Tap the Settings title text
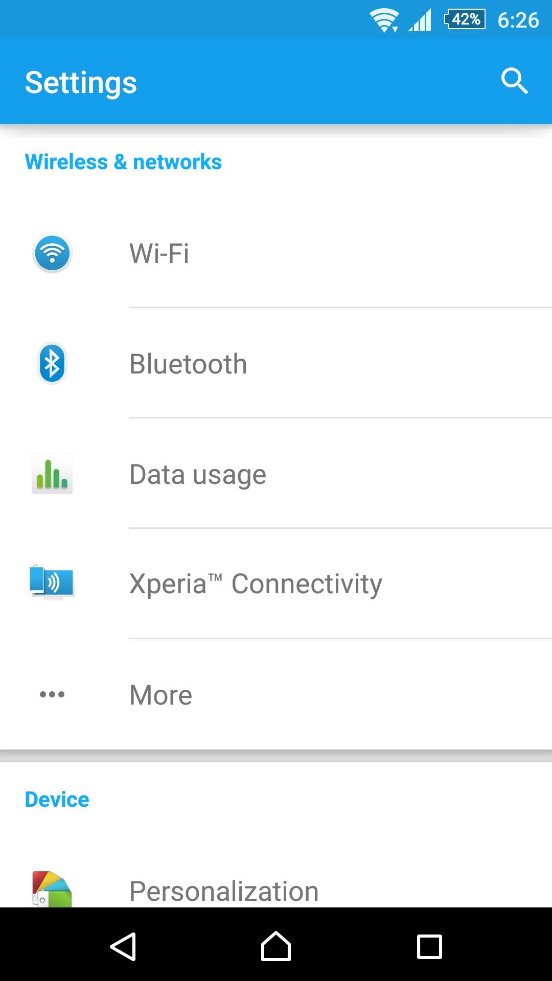Image resolution: width=552 pixels, height=981 pixels. 81,82
